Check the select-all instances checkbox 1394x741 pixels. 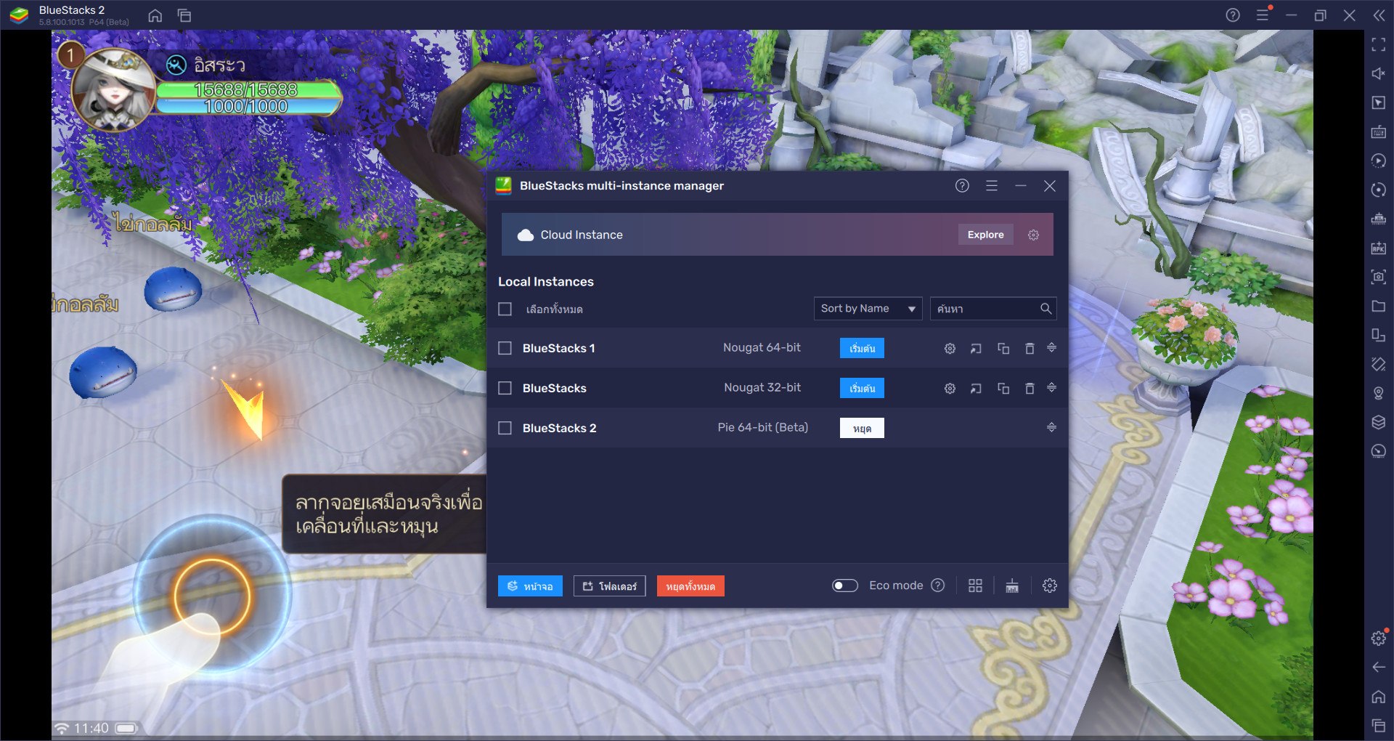tap(505, 309)
